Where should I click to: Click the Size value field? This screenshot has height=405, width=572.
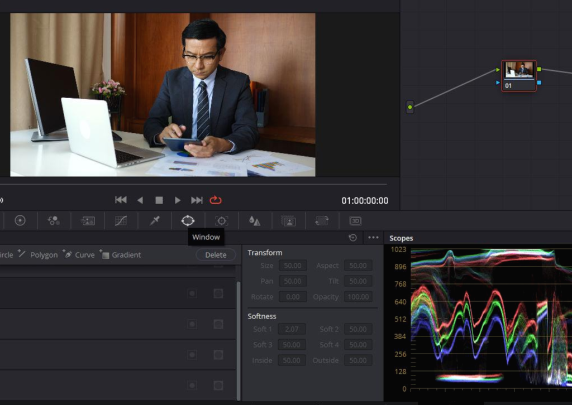(293, 266)
